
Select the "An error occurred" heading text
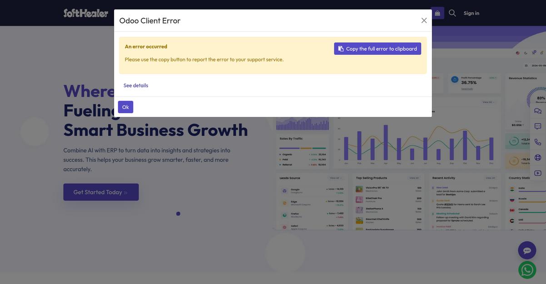click(x=146, y=47)
